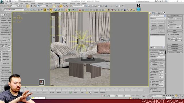Save the file from quick access toolbar
Image resolution: width=184 pixels, height=103 pixels.
10,1
